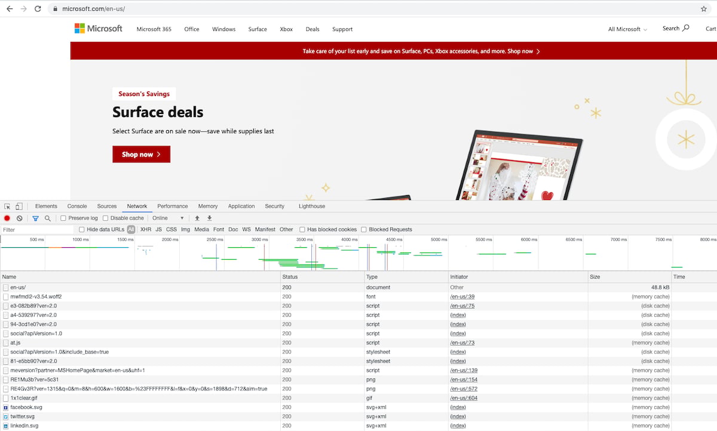This screenshot has width=717, height=431.
Task: Click the browser back arrow
Action: click(9, 9)
